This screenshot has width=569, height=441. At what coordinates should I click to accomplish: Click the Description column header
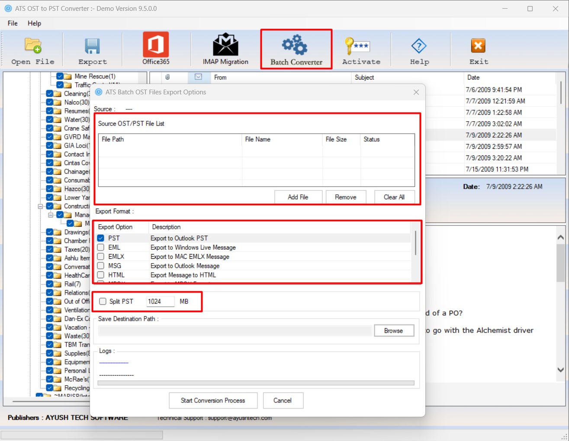click(279, 227)
